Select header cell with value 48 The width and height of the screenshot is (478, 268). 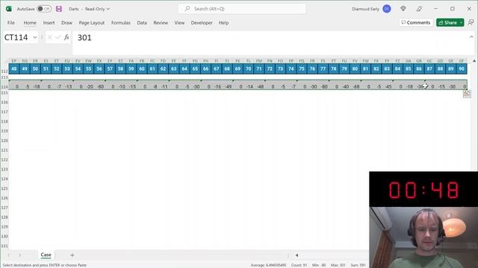click(x=14, y=68)
